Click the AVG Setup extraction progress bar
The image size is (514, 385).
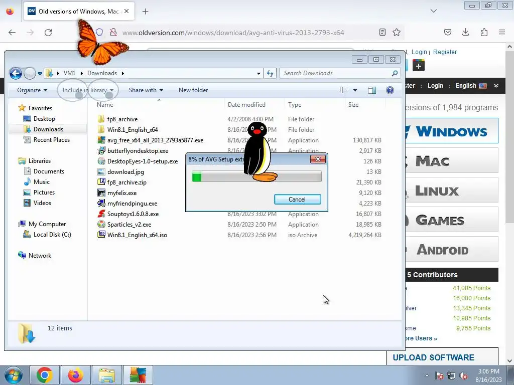coord(256,177)
